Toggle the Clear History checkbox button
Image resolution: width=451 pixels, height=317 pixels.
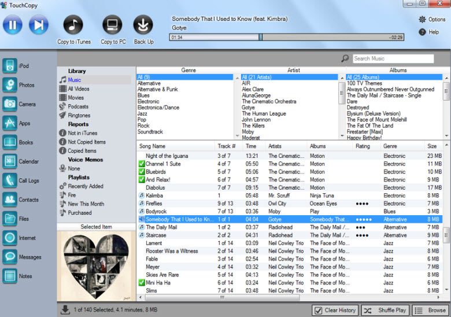tap(335, 311)
